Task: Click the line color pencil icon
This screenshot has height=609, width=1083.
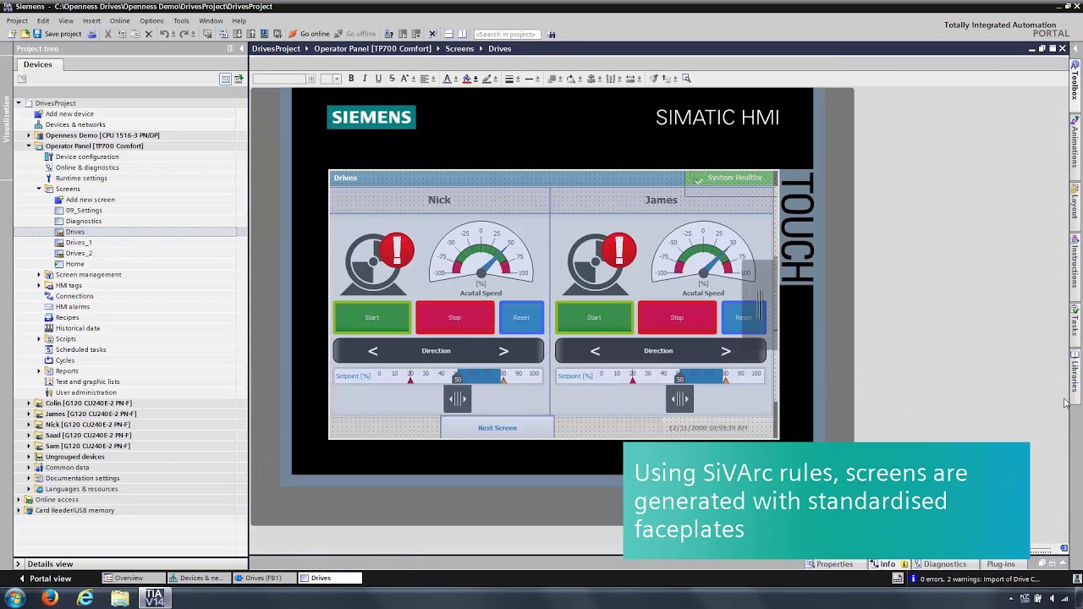Action: (487, 78)
